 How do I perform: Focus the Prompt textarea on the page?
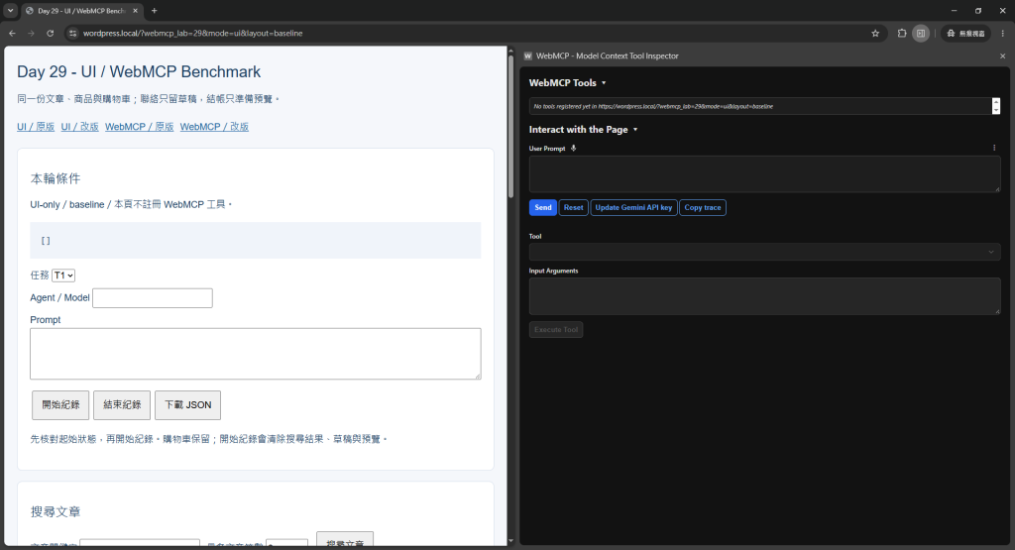[x=255, y=354]
